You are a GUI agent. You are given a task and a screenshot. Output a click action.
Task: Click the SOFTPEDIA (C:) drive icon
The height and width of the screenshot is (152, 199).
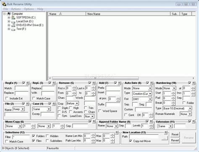pos(13,18)
